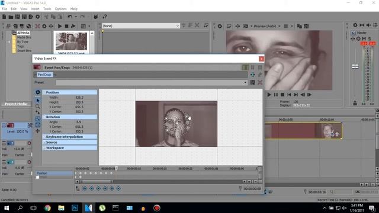Image resolution: width=379 pixels, height=213 pixels.
Task: Play the video preview
Action: [269, 95]
